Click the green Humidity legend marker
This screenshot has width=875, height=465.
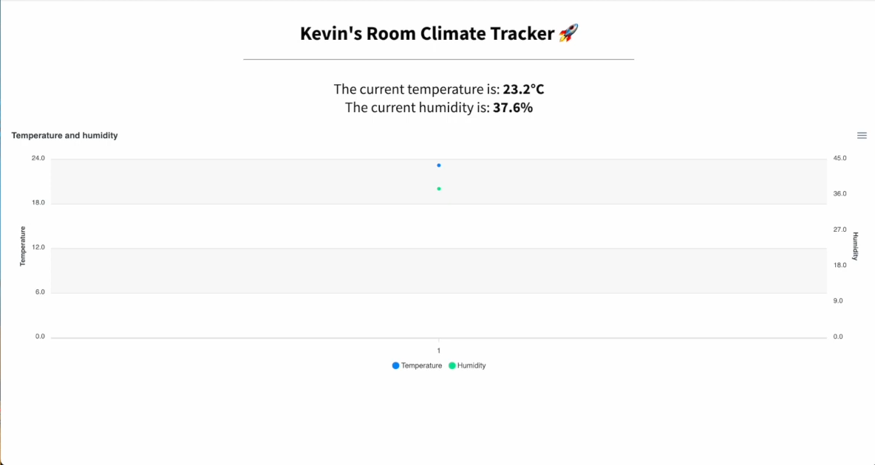tap(452, 365)
